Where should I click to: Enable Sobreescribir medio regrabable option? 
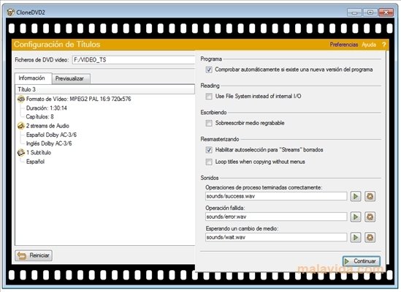209,123
